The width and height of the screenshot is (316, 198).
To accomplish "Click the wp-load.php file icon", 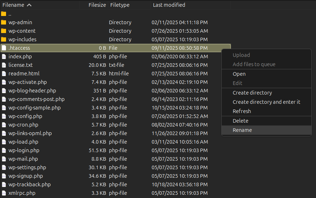I will [4, 142].
